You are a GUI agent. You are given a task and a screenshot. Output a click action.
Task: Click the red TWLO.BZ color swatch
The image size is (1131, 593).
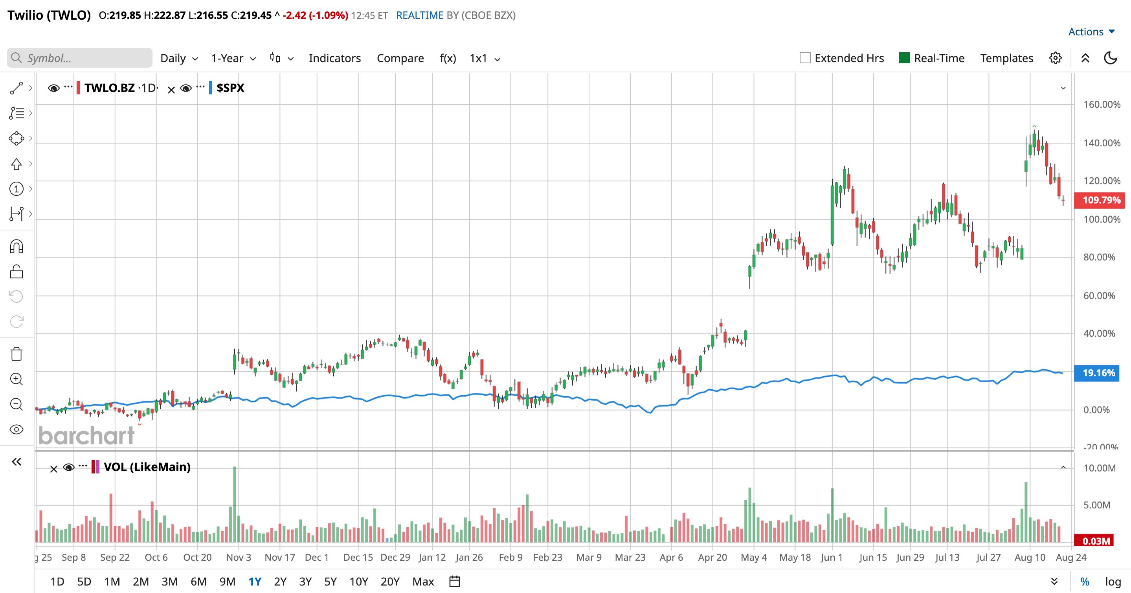click(x=78, y=88)
